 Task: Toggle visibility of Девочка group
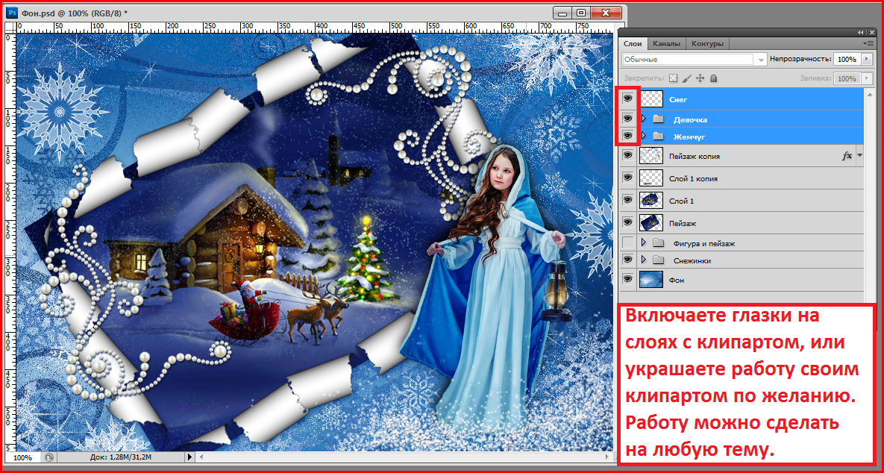click(627, 119)
